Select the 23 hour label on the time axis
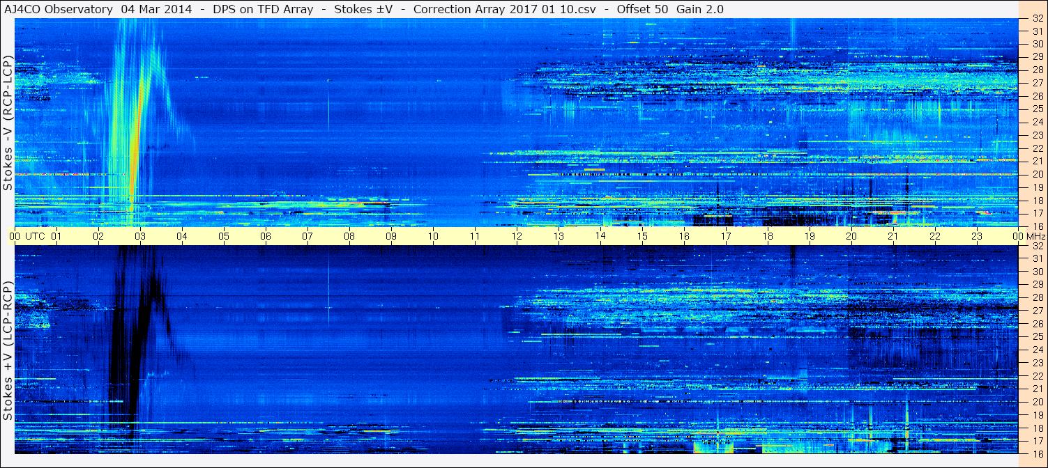 (977, 236)
